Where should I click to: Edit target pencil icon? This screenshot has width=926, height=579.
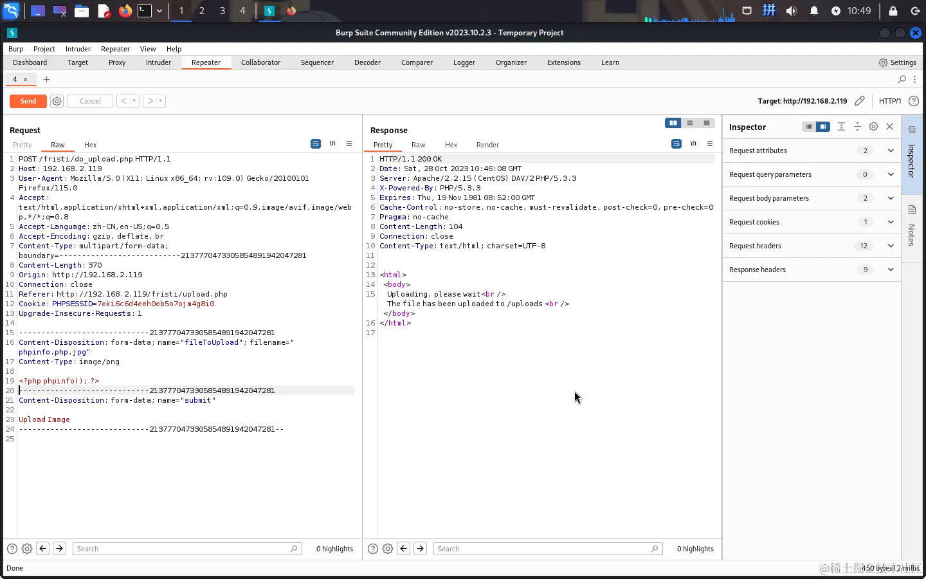(859, 101)
